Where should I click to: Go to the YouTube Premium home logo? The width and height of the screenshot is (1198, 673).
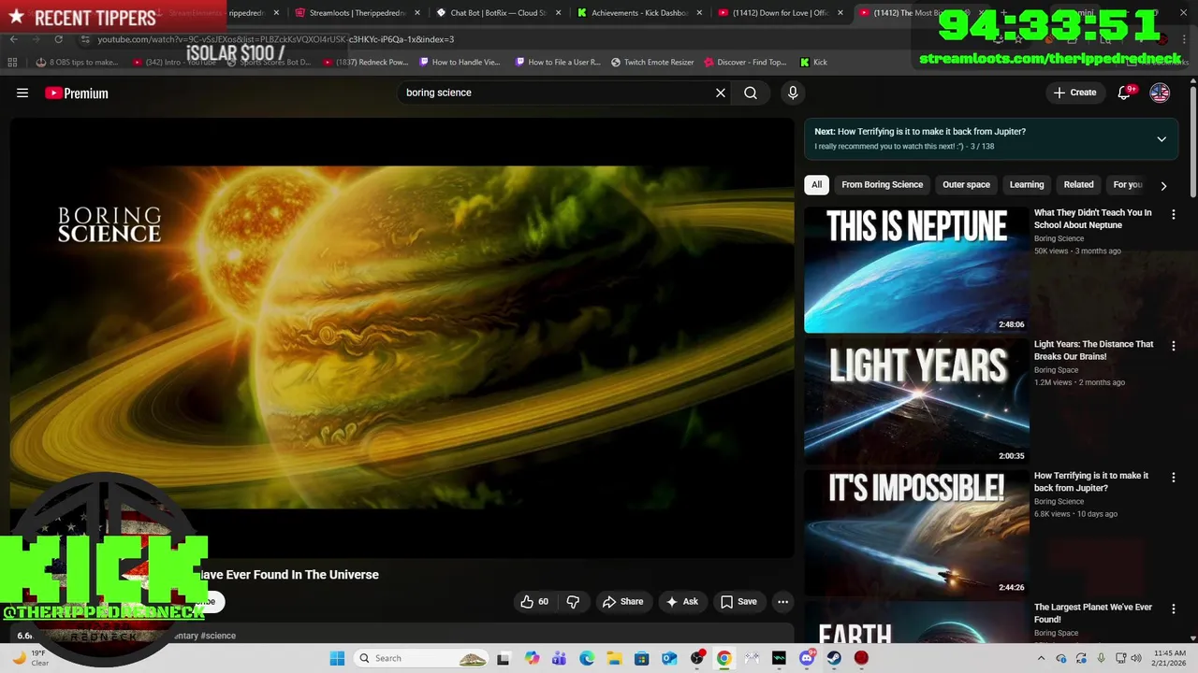pos(77,93)
